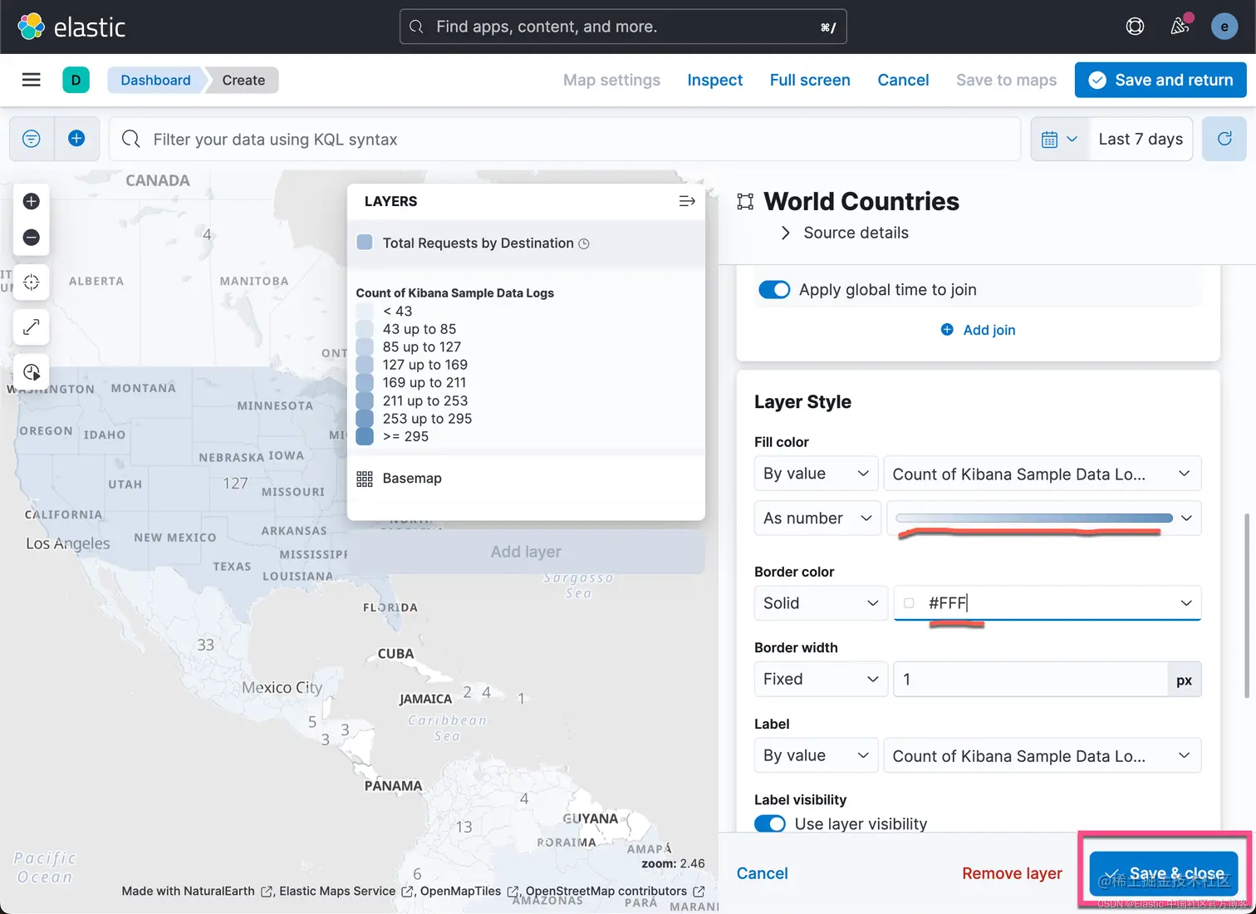
Task: Click the border width value field
Action: click(x=1030, y=680)
